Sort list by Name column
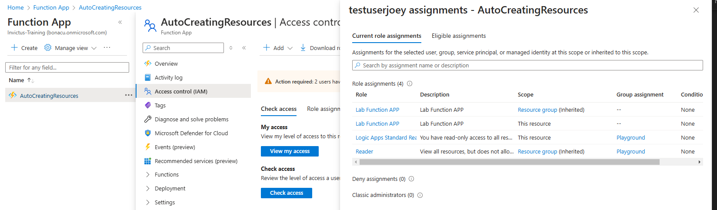Image resolution: width=717 pixels, height=210 pixels. [21, 80]
